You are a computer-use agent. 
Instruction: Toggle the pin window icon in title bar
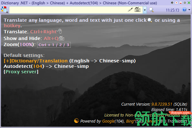pos(172,3)
